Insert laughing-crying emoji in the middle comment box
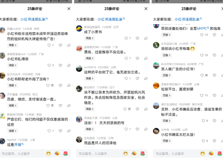This screenshot has width=223, height=161. tap(134, 153)
